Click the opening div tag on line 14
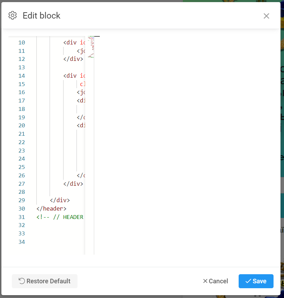This screenshot has height=298, width=284. click(72, 76)
